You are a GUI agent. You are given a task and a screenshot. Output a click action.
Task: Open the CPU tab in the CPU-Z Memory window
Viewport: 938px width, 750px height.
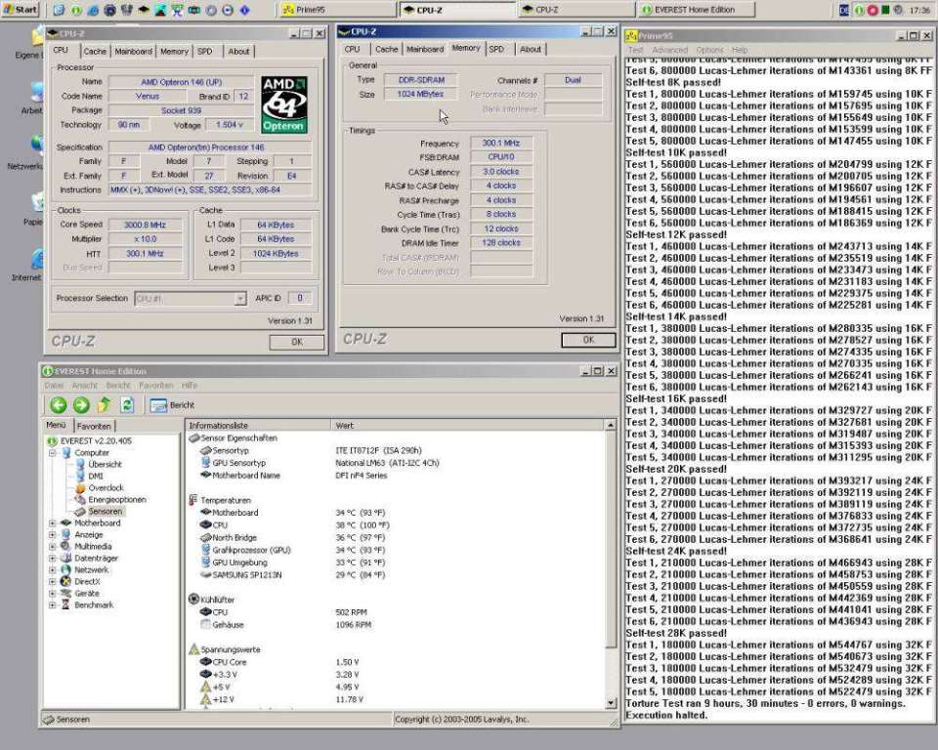(x=353, y=49)
